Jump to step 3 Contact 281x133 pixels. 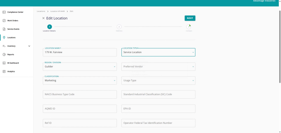(x=188, y=27)
